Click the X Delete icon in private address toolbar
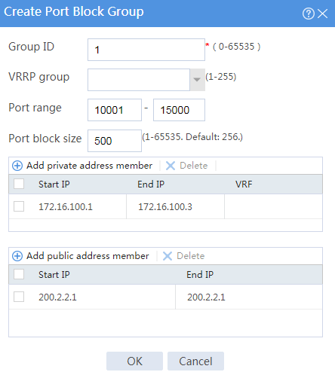 171,166
